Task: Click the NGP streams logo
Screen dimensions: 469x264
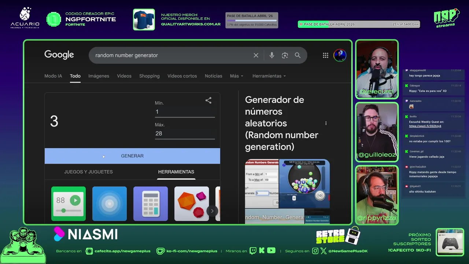Action: 447,18
